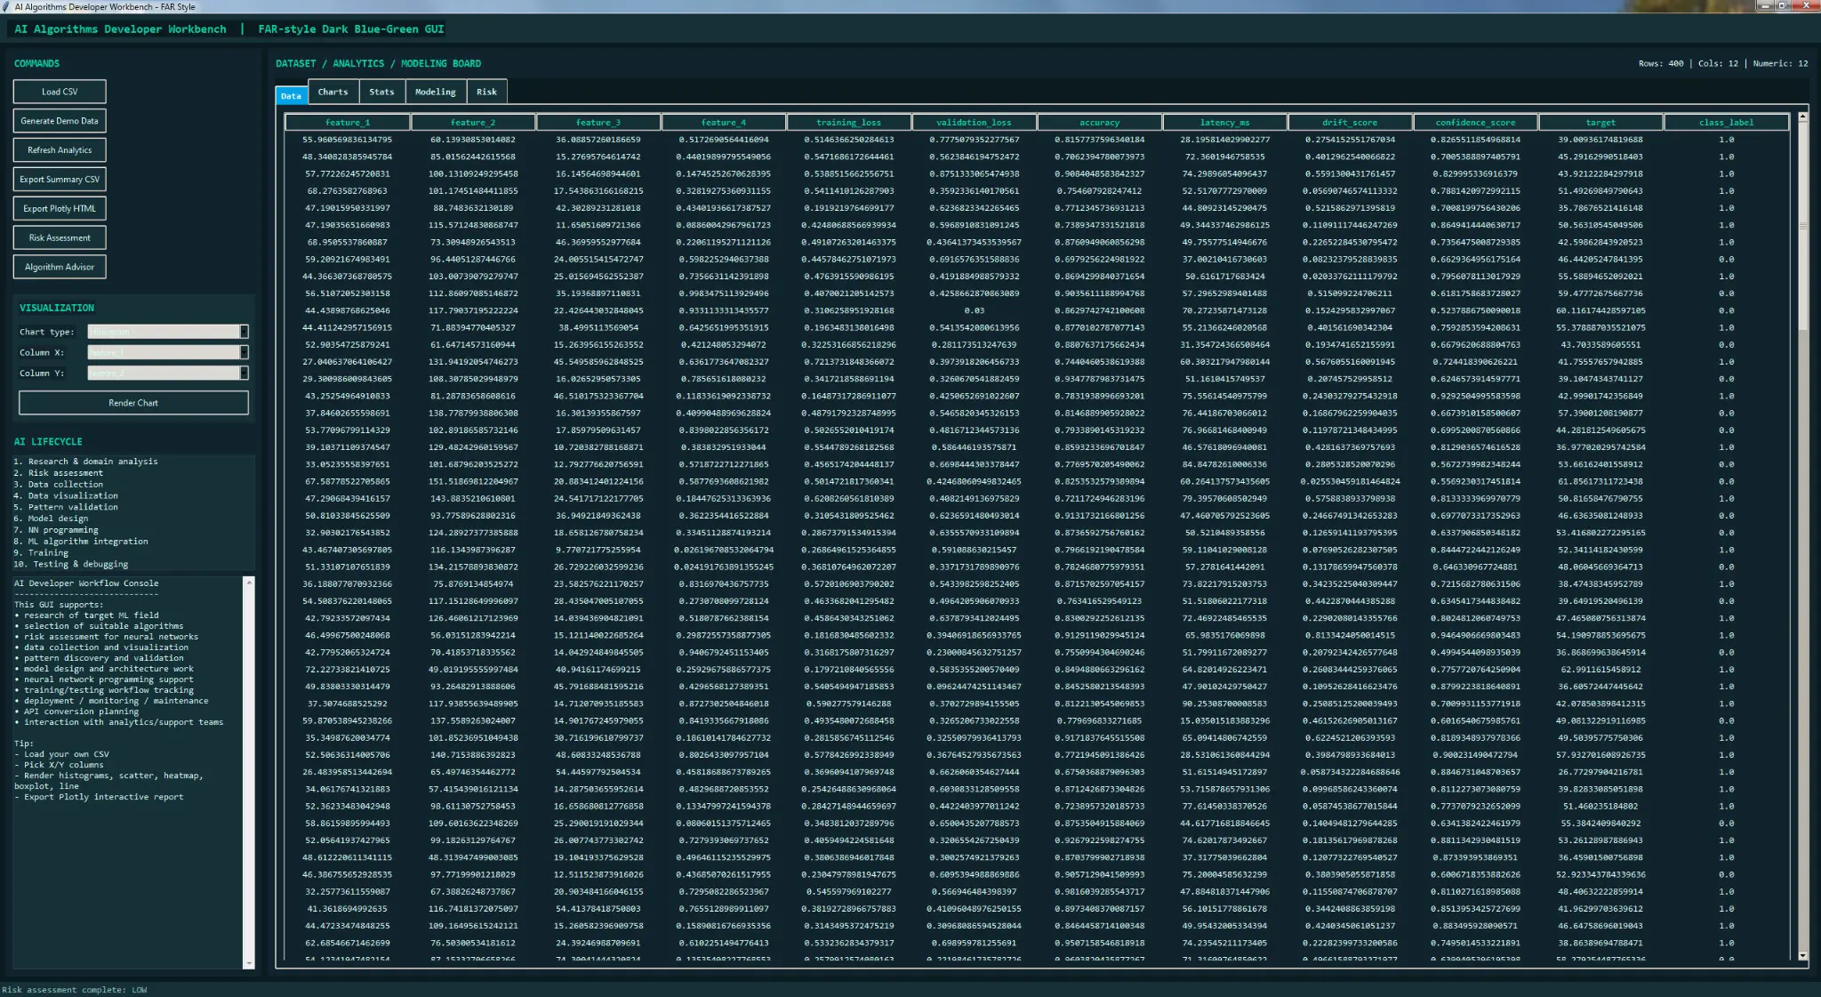1821x997 pixels.
Task: Click the latency_ms column header
Action: (1225, 123)
